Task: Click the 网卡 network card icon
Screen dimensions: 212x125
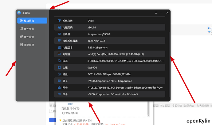Action: tap(59, 87)
